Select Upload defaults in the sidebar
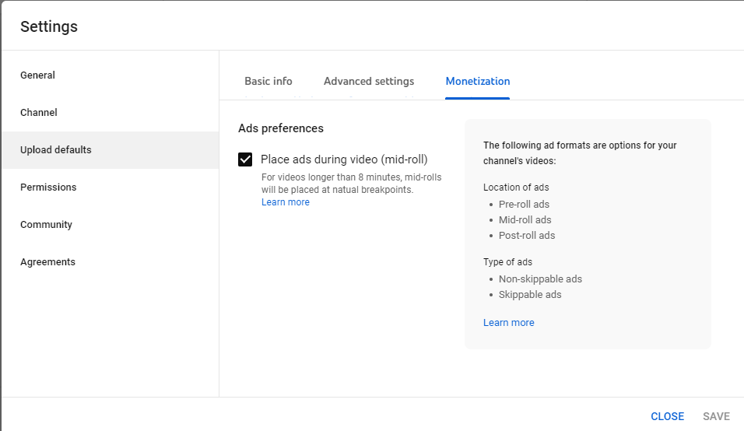The height and width of the screenshot is (431, 744). (56, 150)
